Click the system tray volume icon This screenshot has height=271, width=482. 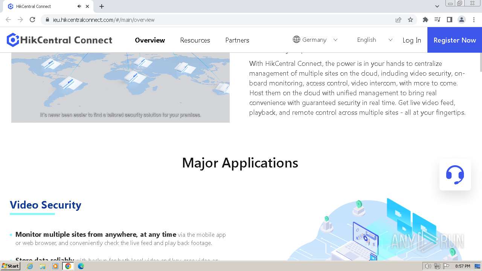click(x=428, y=266)
